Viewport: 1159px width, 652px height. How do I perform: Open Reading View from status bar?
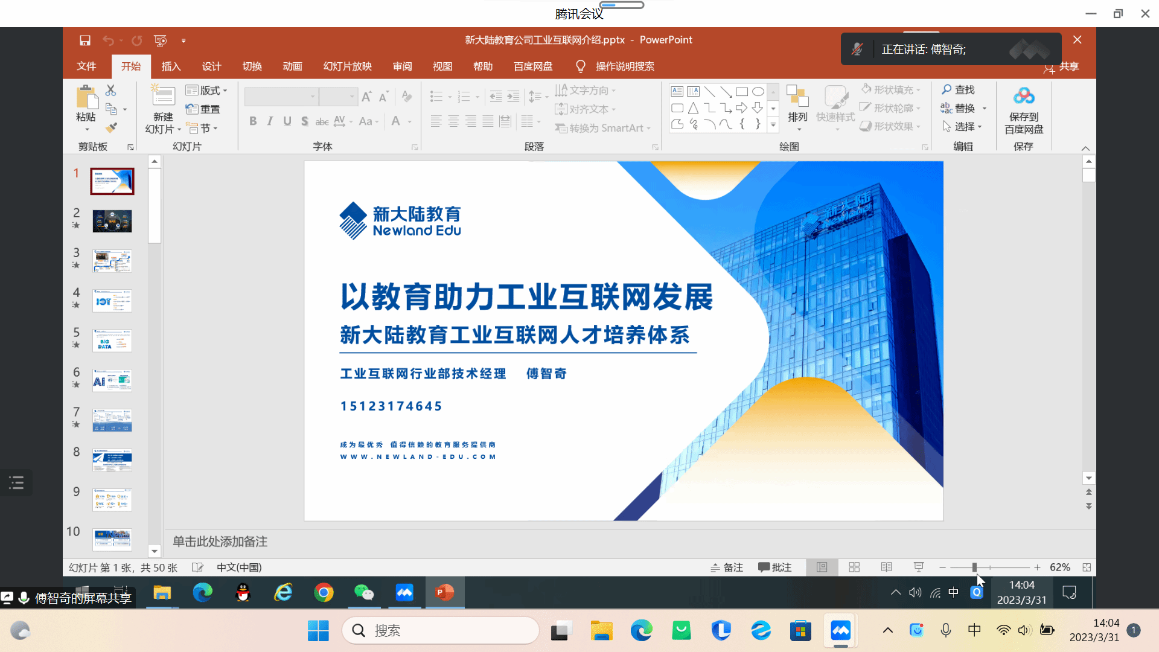pos(886,567)
